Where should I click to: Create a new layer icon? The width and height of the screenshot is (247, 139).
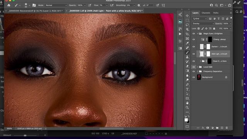click(x=222, y=128)
